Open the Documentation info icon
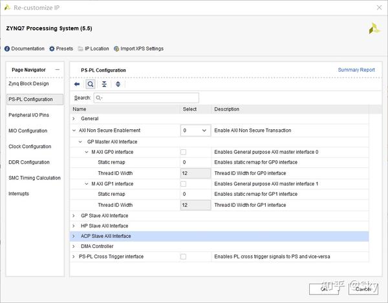 pyautogui.click(x=7, y=48)
